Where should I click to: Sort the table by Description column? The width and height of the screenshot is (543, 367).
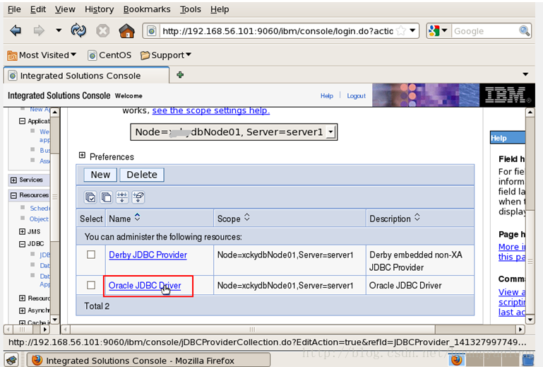[x=417, y=218]
